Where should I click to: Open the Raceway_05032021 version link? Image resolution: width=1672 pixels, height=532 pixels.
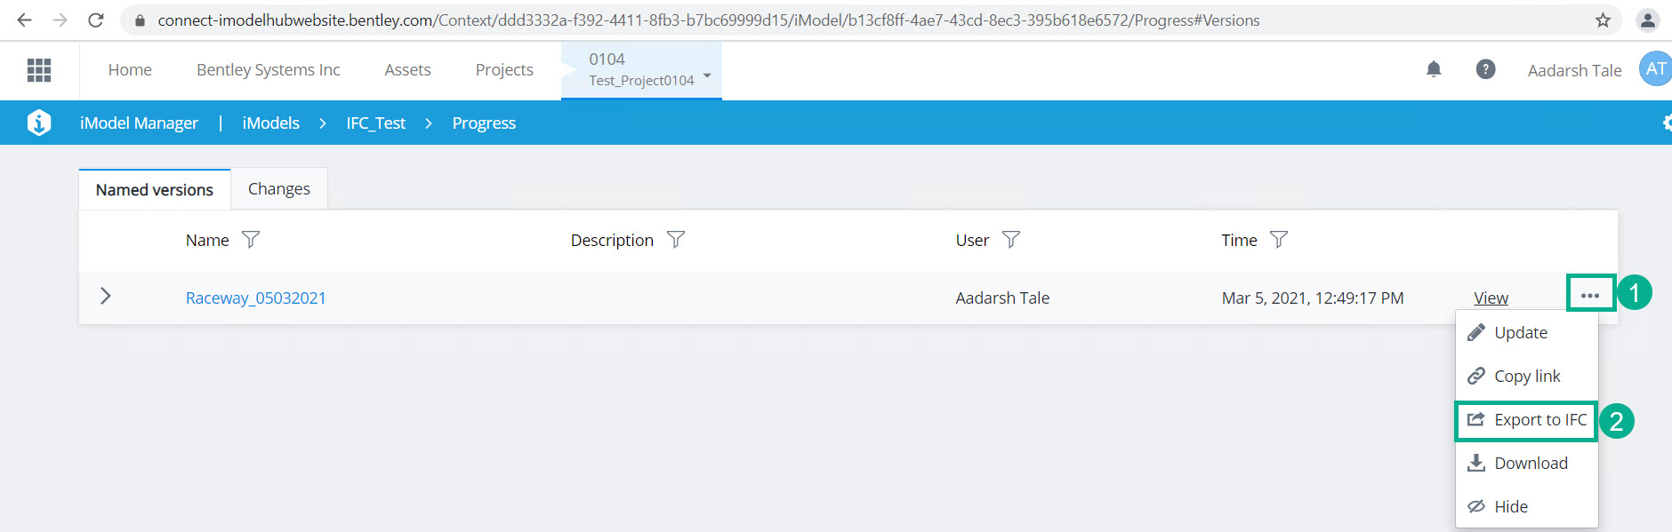click(256, 298)
